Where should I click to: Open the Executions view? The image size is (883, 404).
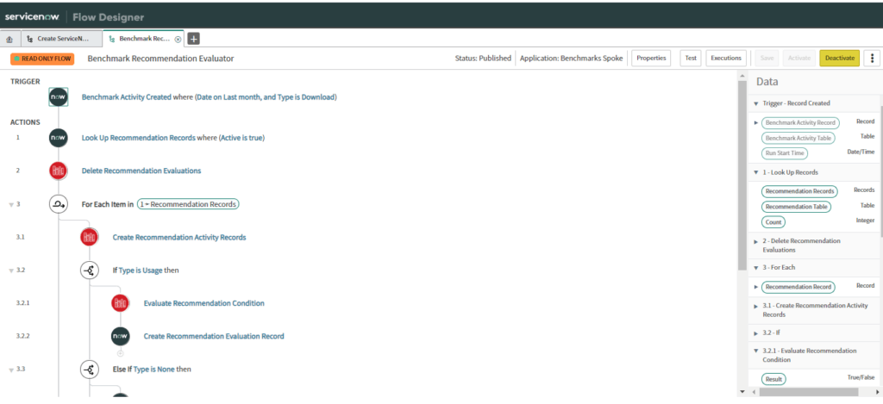[725, 58]
